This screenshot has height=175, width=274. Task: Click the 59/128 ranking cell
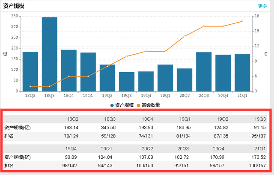tap(108, 136)
